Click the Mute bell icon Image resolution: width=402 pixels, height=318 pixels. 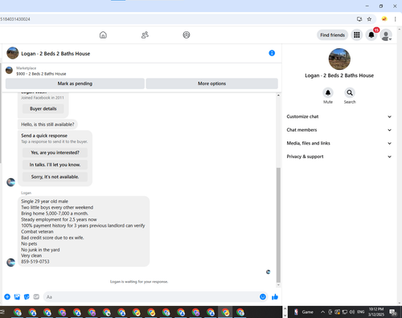tap(328, 92)
